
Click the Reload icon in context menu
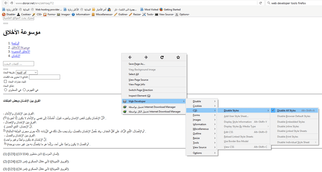pyautogui.click(x=162, y=57)
